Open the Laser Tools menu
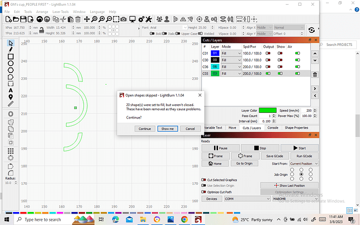This screenshot has width=360, height=225. [61, 11]
